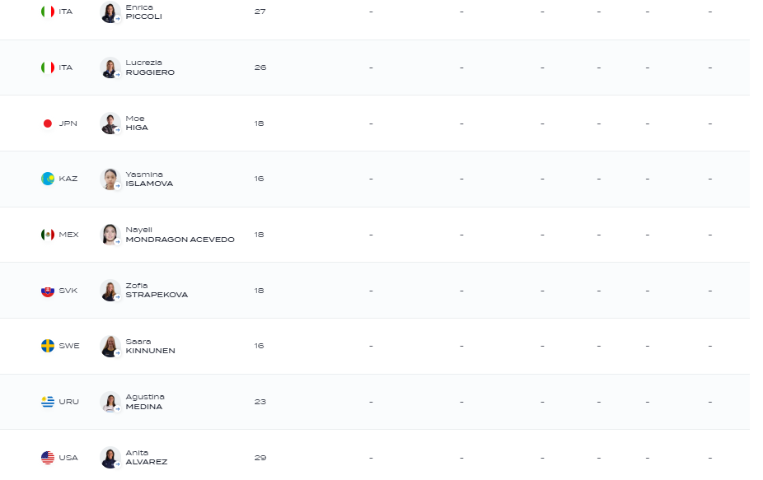This screenshot has height=480, width=763.
Task: Click the Sweden flag icon
Action: pos(48,347)
